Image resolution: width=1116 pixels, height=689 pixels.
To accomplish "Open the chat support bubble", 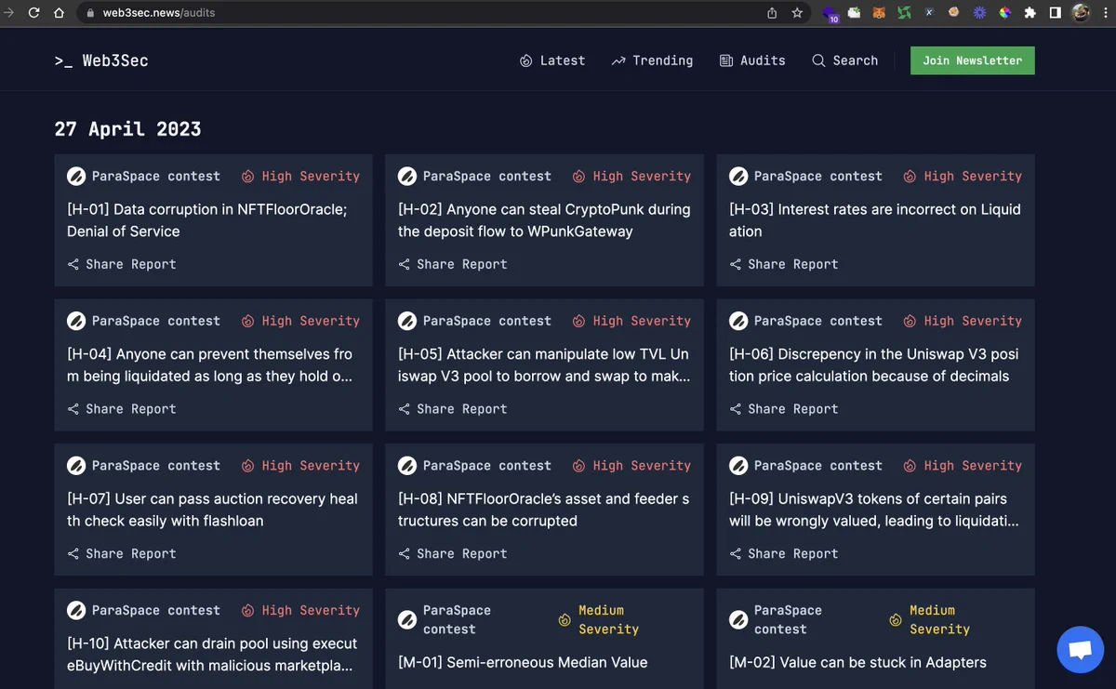I will click(1080, 649).
